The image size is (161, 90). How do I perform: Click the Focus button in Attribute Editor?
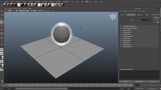(156, 18)
